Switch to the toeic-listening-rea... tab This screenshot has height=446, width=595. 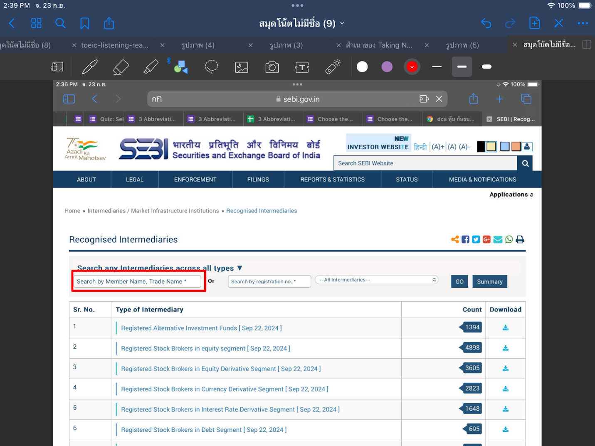point(114,45)
